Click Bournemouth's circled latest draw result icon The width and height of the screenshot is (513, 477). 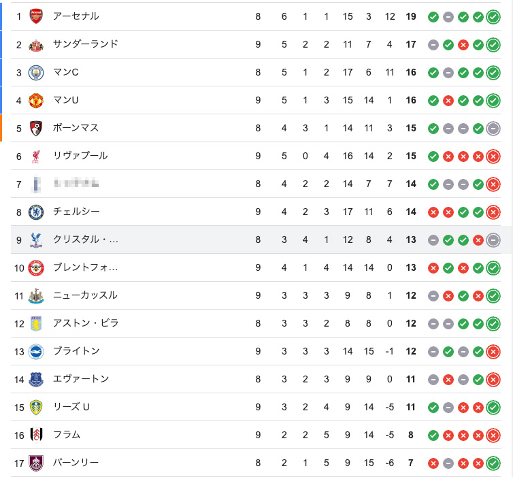(493, 129)
